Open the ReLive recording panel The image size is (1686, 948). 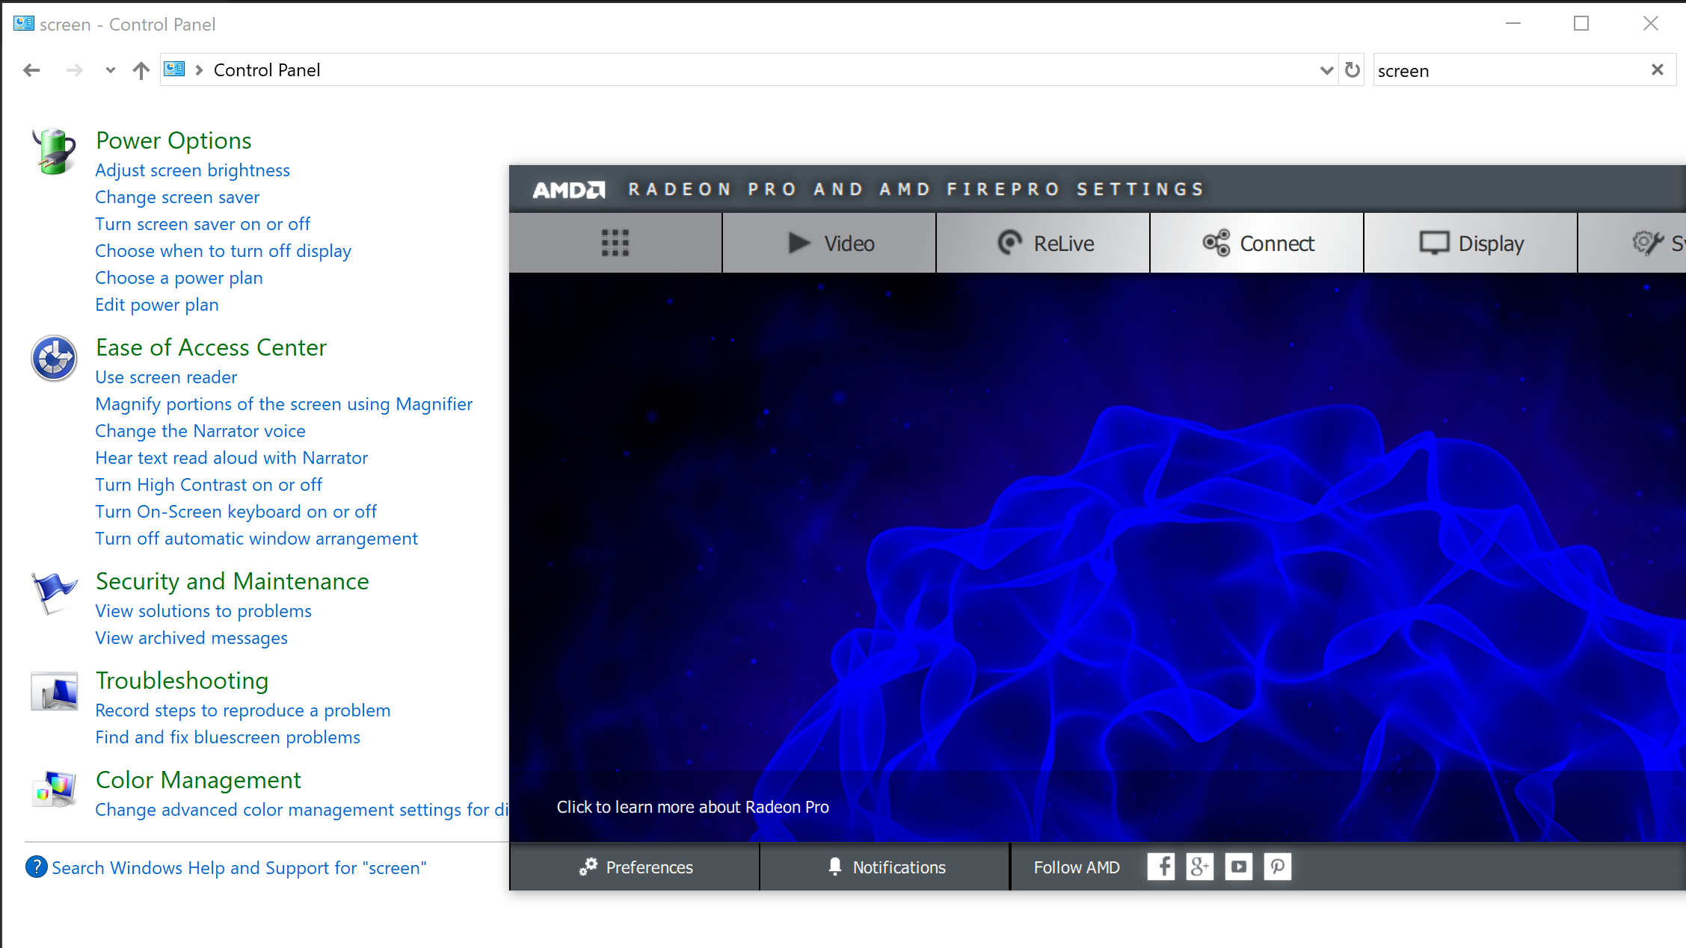click(x=1043, y=243)
